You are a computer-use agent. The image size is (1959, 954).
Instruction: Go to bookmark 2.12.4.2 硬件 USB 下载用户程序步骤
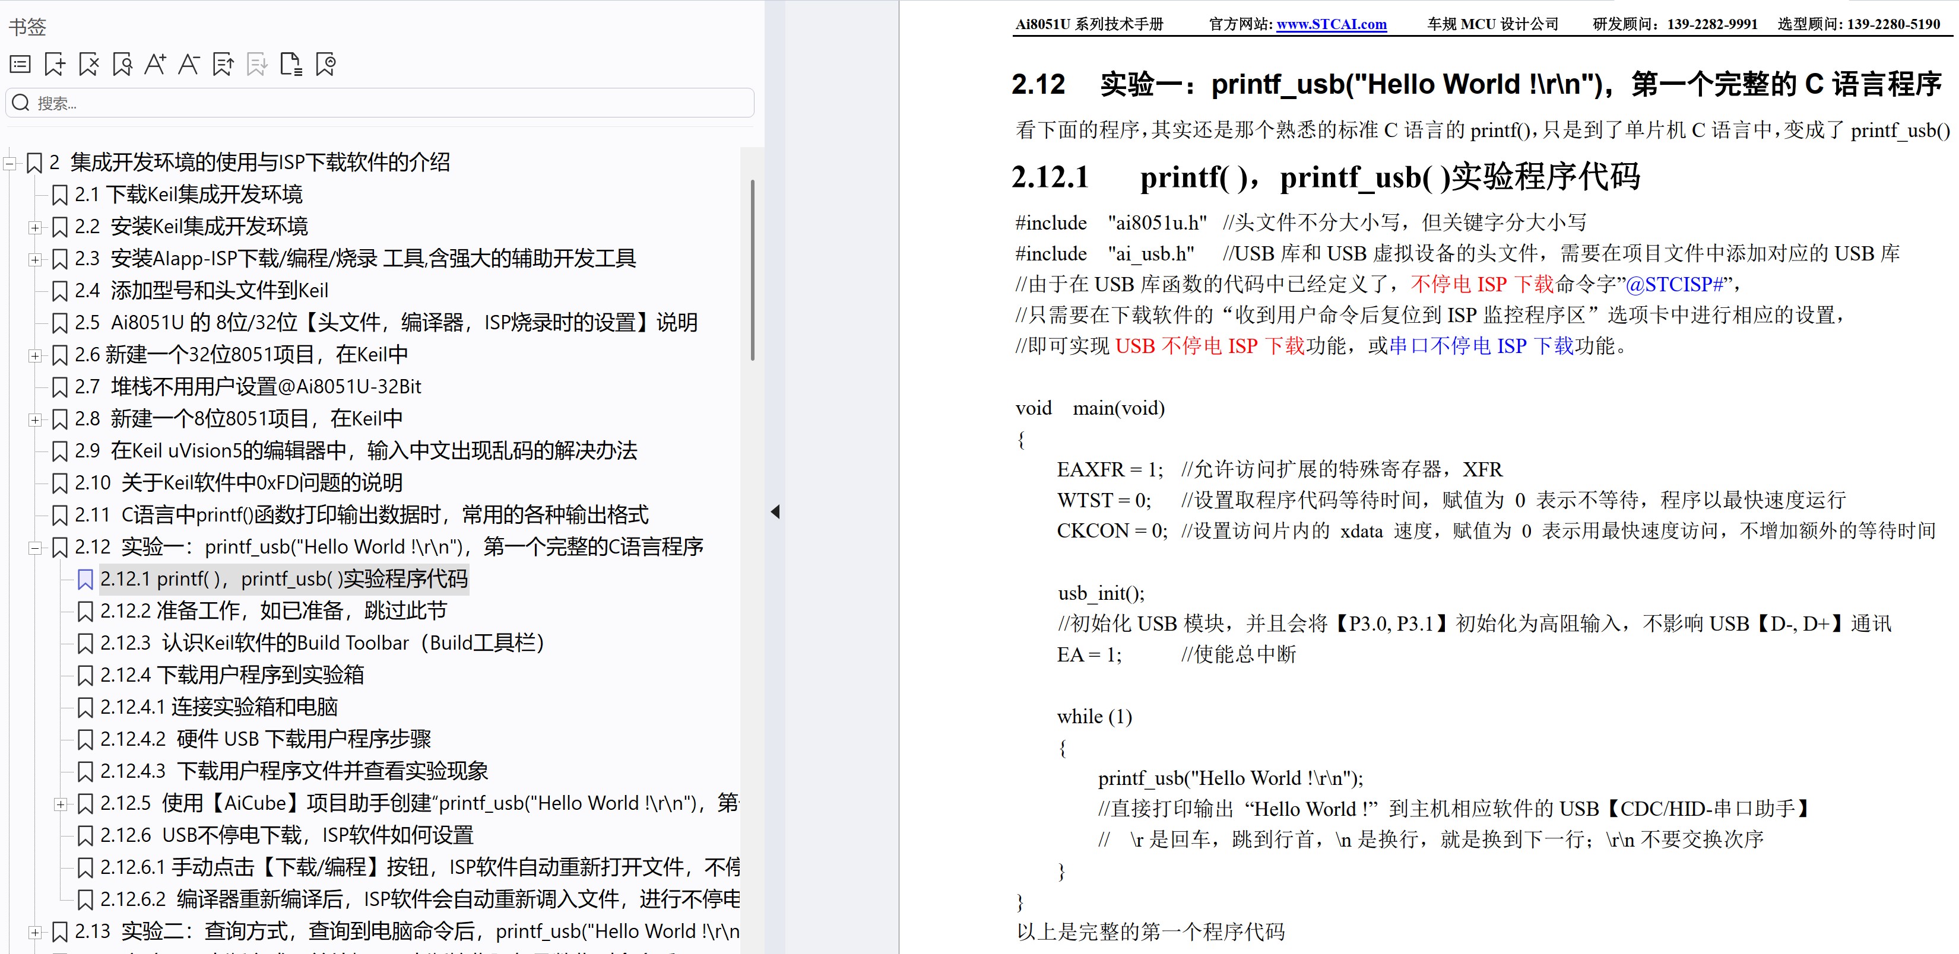point(265,740)
